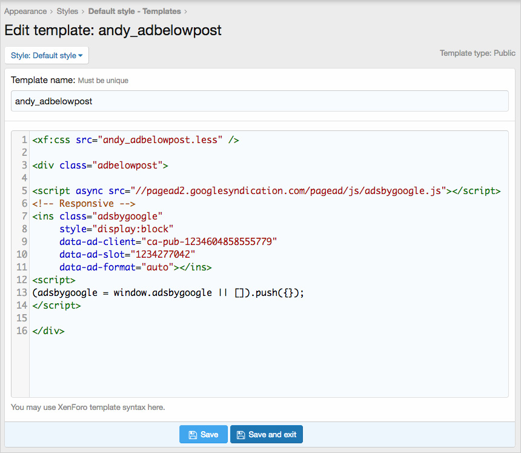Click line number 13 in the gutter
Screen dimensions: 521x453
point(22,293)
